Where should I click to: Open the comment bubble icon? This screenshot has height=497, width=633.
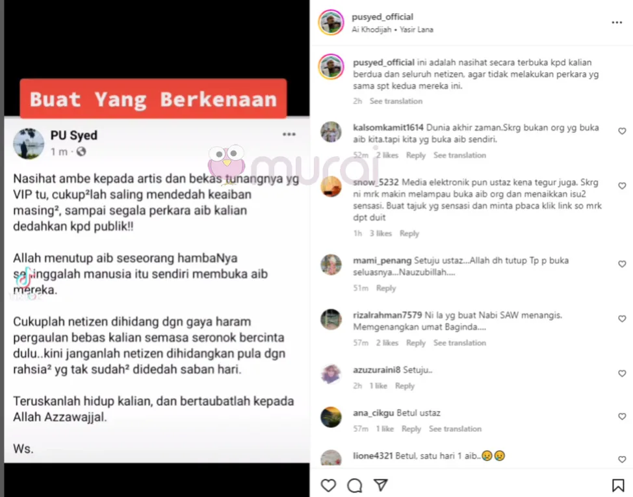[x=354, y=485]
